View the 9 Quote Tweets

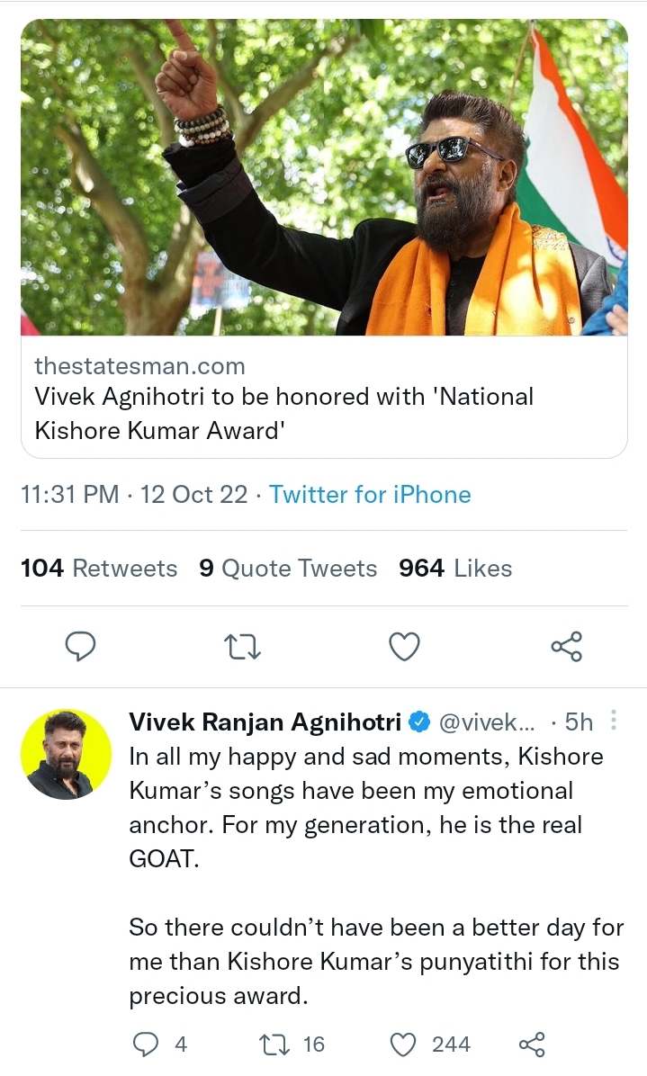coord(288,569)
